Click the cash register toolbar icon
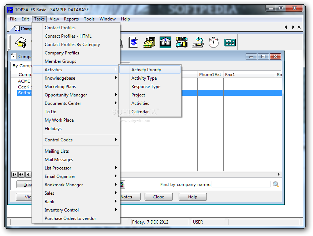 click(149, 42)
